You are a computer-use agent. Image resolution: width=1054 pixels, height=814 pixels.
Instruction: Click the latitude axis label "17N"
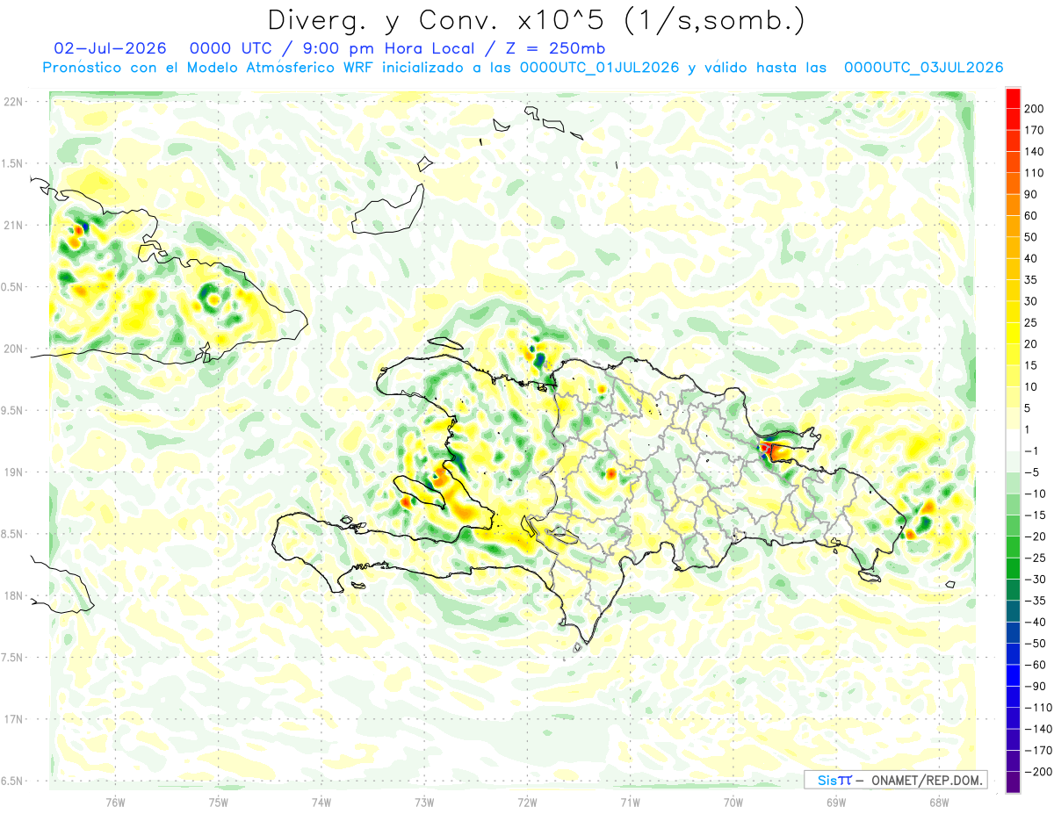tap(15, 719)
